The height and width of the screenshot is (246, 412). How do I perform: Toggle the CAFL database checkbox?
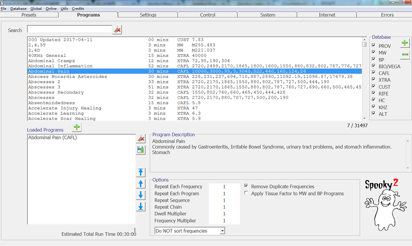(374, 73)
